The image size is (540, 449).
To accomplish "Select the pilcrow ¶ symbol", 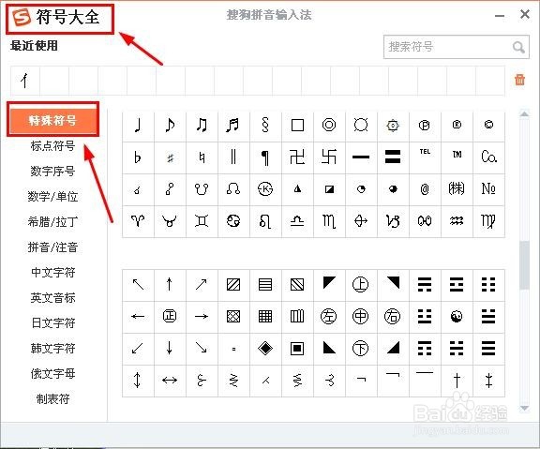I will click(265, 157).
